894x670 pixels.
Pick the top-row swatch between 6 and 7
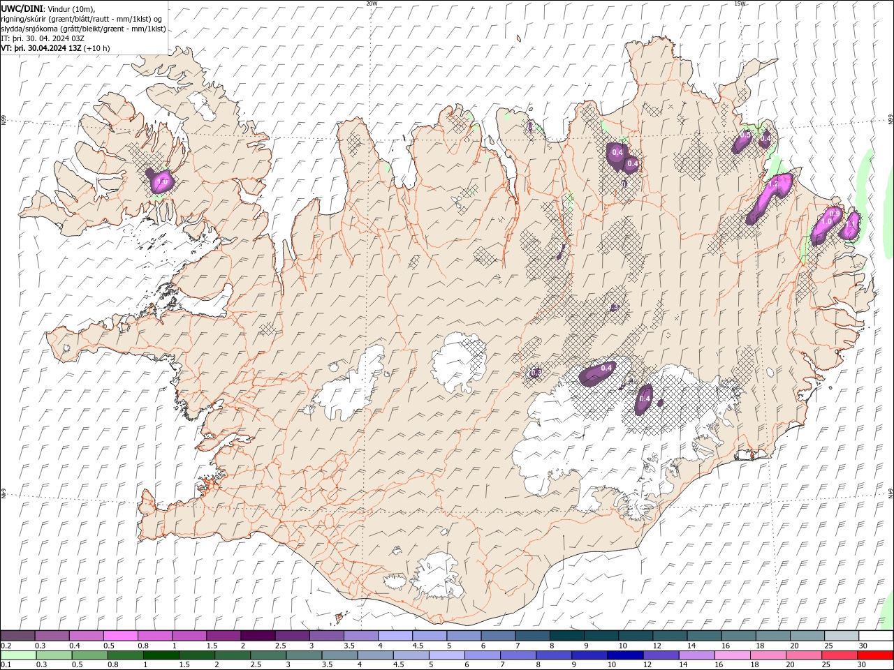pos(498,636)
